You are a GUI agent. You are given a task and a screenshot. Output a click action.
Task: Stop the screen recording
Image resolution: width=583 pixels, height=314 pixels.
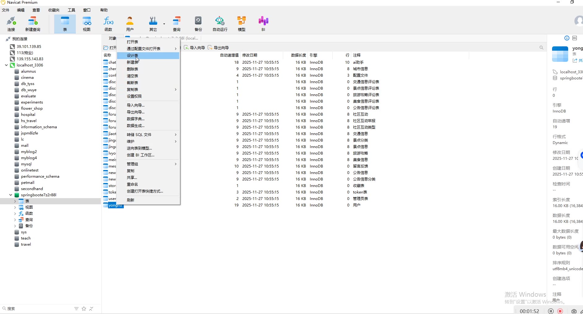[x=560, y=311]
